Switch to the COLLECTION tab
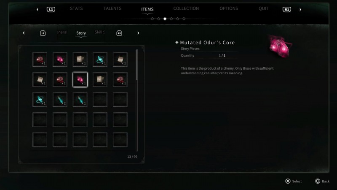Screen dimensions: 337x190 [x=186, y=8]
